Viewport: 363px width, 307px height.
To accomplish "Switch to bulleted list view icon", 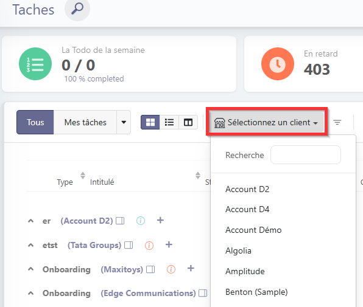I will [x=169, y=122].
